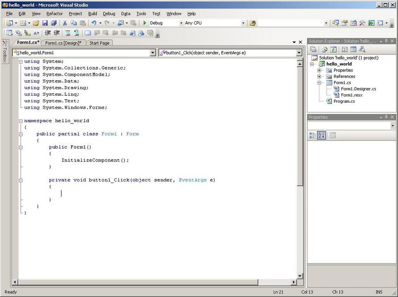Open the Object Browser toolbar icon
The width and height of the screenshot is (398, 297).
click(x=353, y=23)
